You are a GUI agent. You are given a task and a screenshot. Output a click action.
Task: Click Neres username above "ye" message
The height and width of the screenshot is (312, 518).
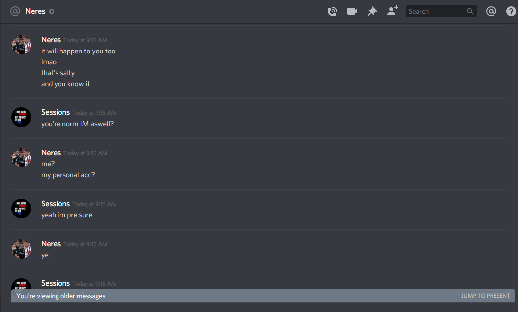[51, 244]
